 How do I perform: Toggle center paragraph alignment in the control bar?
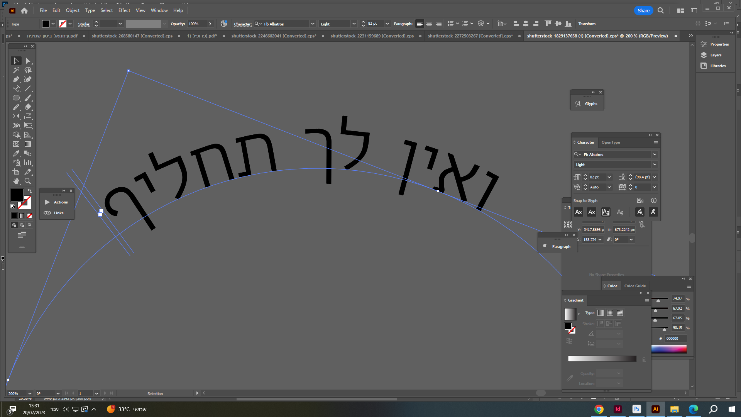click(x=429, y=24)
